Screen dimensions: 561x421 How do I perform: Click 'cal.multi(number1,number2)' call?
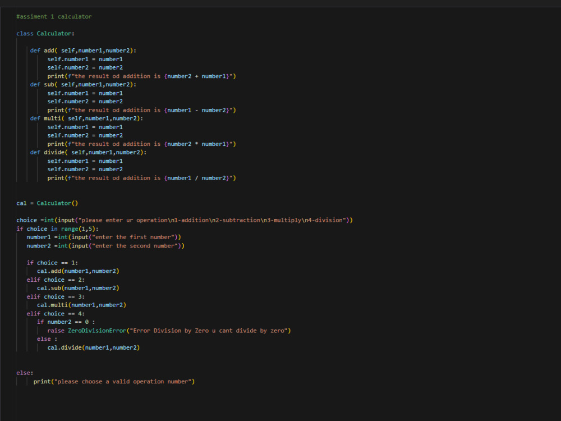pos(81,305)
